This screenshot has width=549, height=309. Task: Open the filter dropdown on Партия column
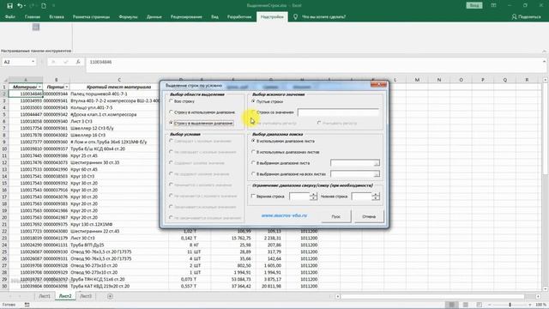67,87
